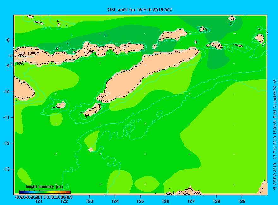This screenshot has width=278, height=205.
Task: Click longitude label 122
Action: [x=64, y=201]
